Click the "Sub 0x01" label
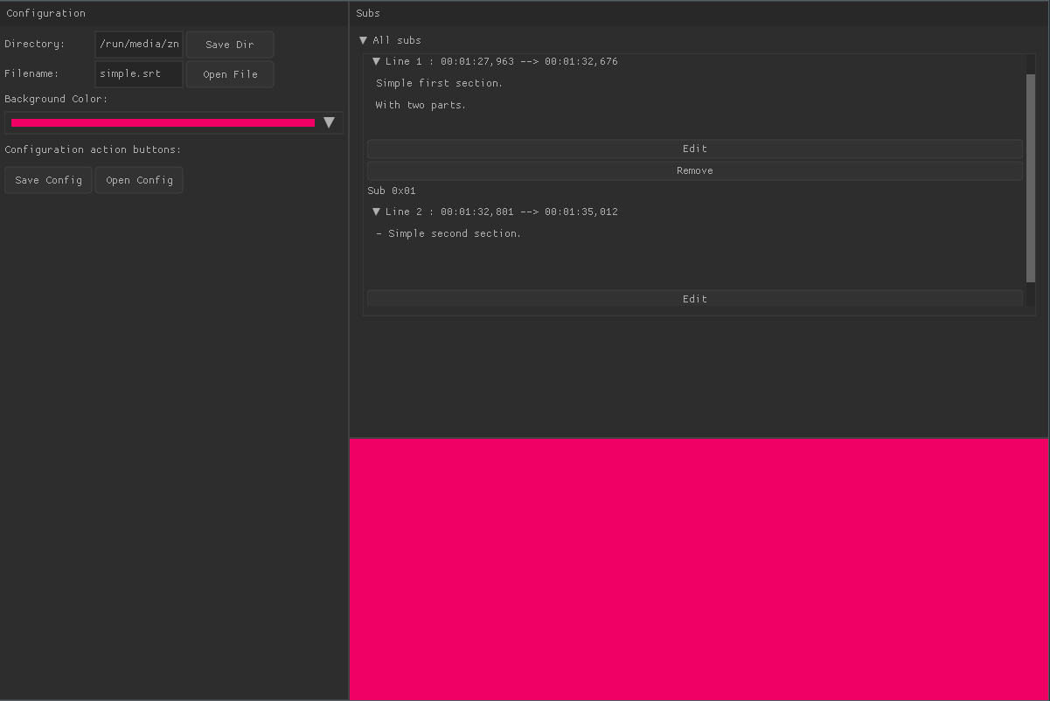1050x701 pixels. point(391,191)
